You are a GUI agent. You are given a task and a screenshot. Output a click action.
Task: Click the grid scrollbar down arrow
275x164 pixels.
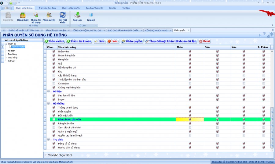click(272, 150)
